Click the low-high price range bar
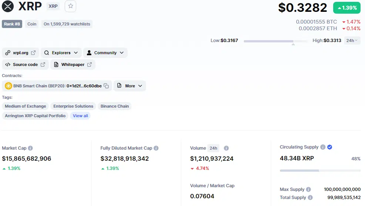The image size is (365, 206). pos(276,41)
